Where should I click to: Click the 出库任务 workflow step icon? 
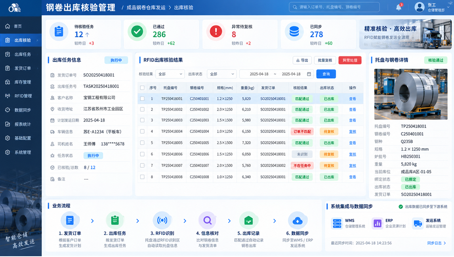click(115, 221)
